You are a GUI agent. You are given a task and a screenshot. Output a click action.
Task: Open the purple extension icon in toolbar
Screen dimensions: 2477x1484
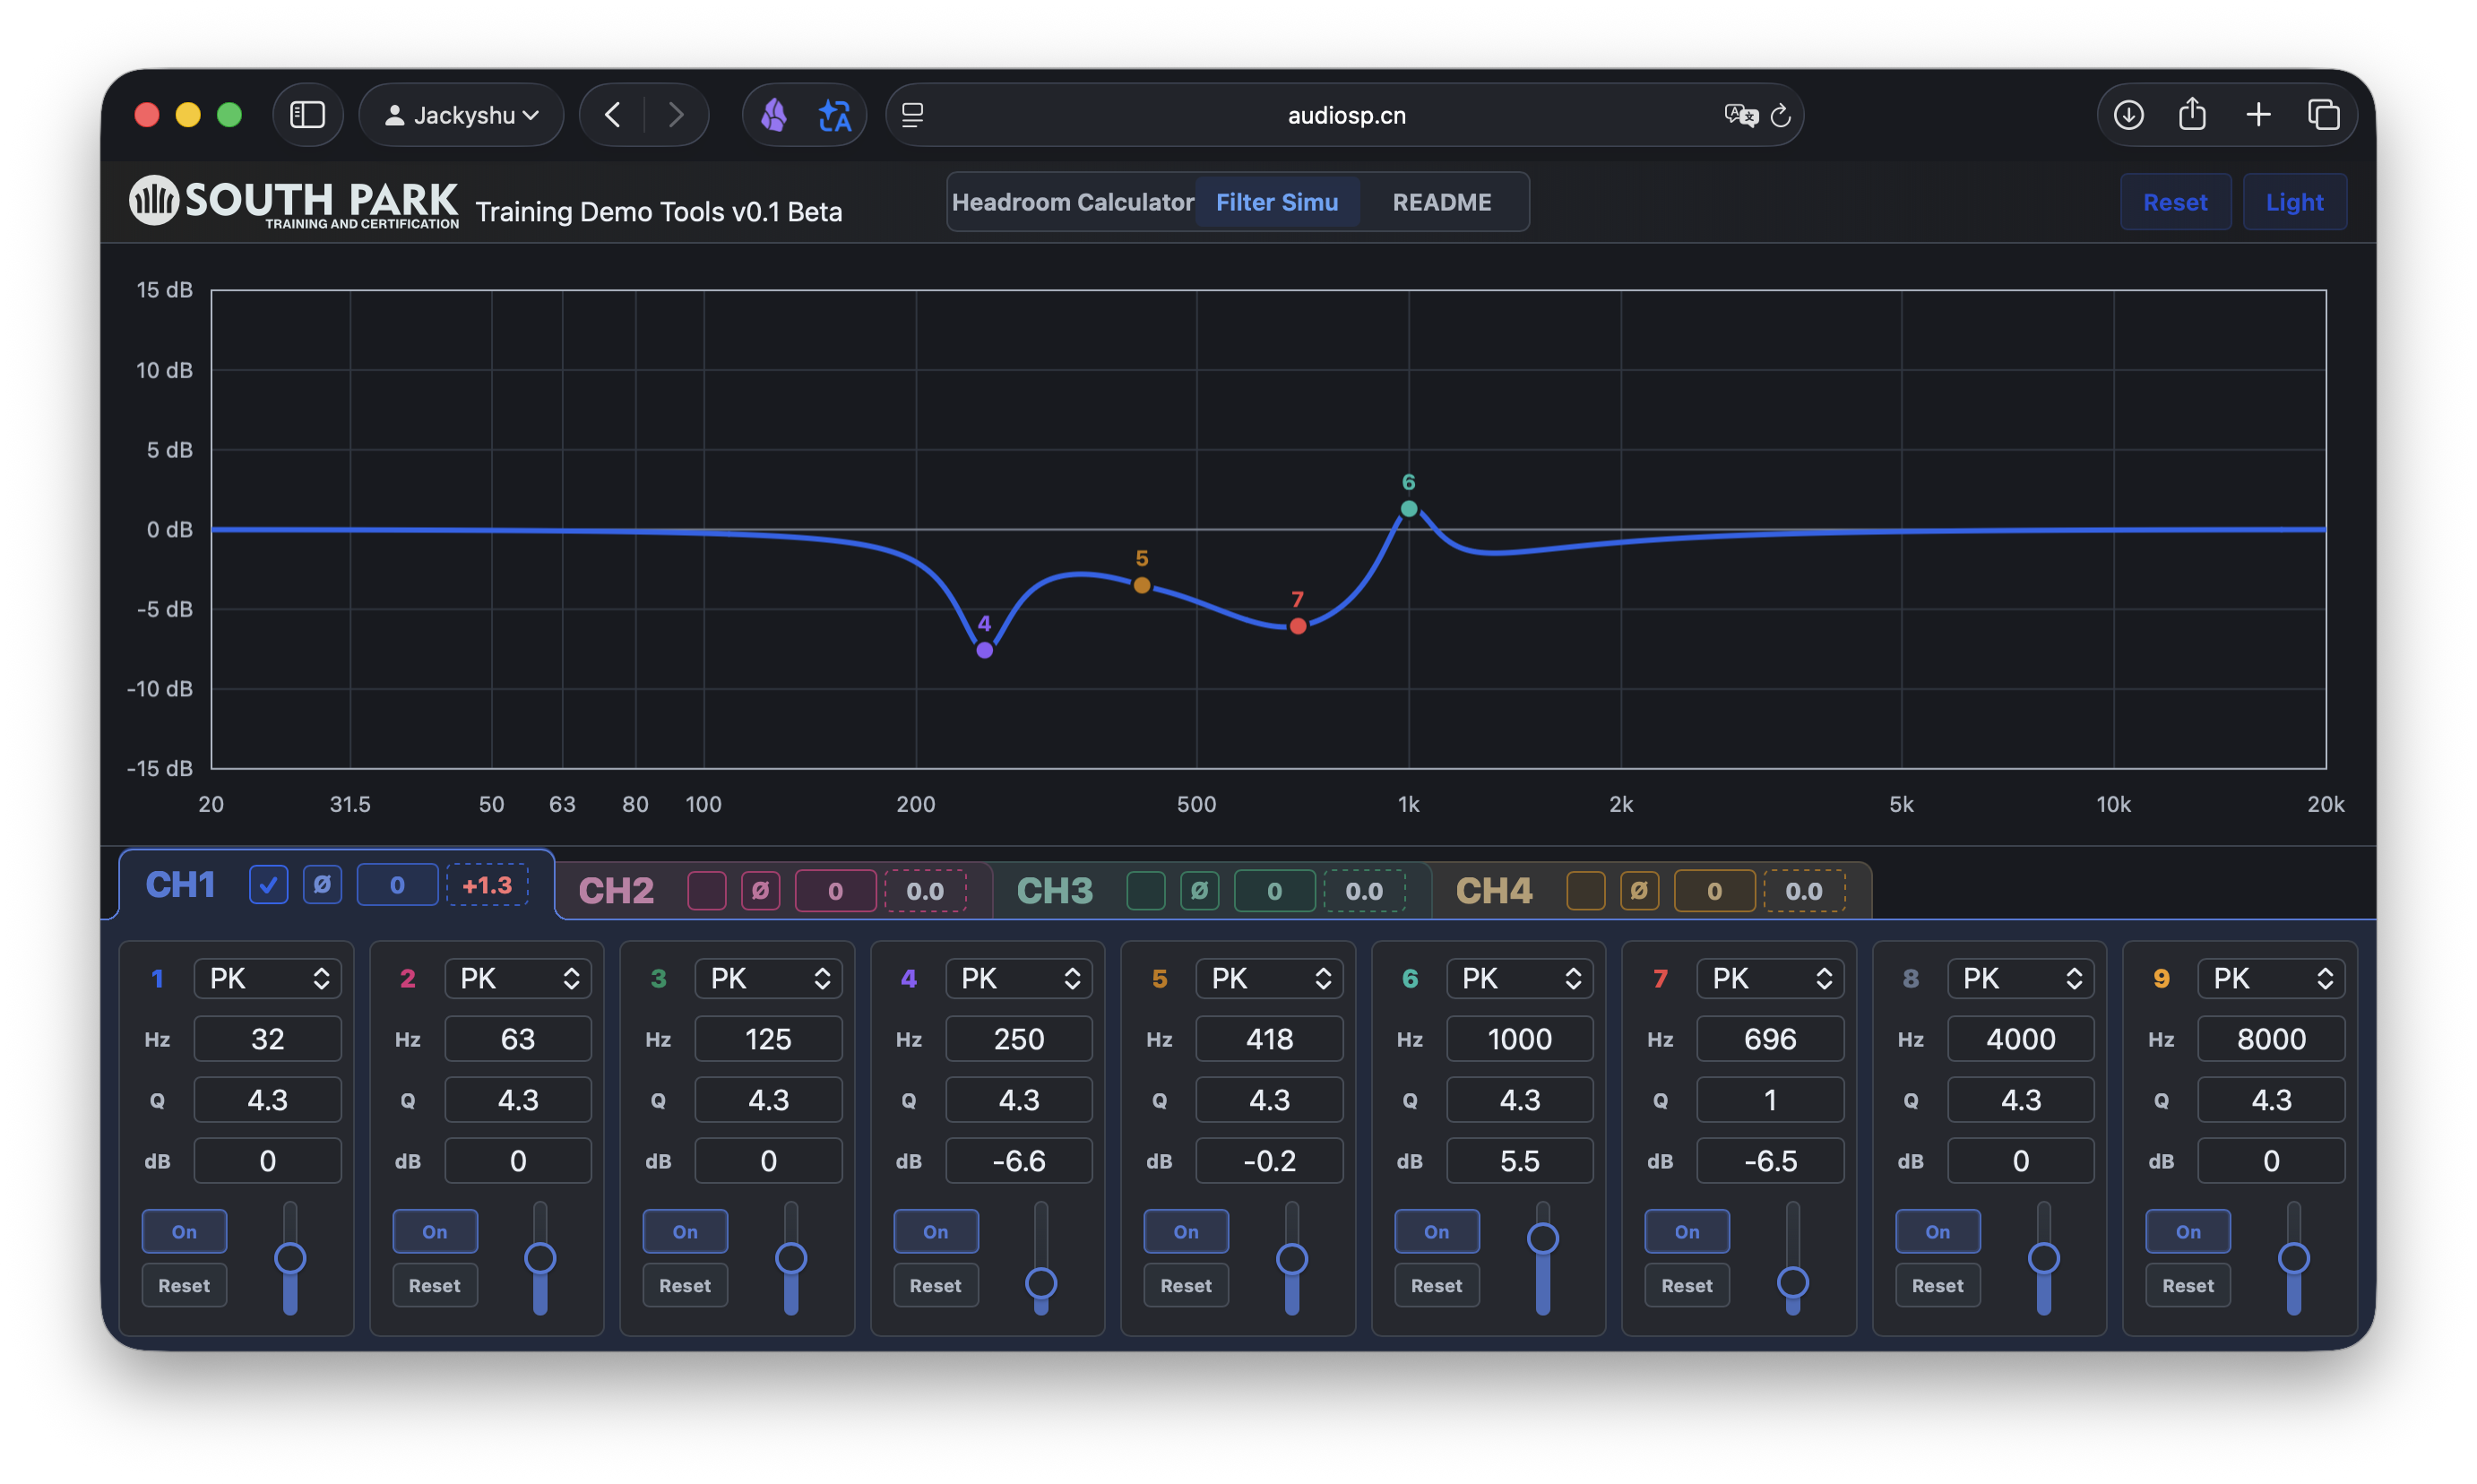773,115
